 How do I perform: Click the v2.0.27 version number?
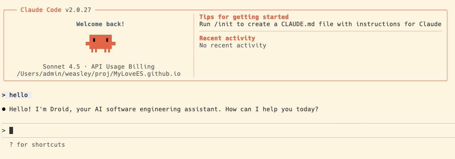pos(78,10)
